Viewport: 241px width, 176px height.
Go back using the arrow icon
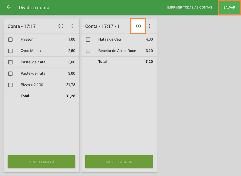click(x=9, y=7)
